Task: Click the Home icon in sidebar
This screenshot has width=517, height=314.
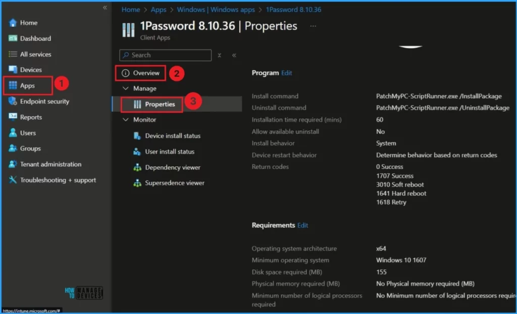Action: [x=13, y=23]
